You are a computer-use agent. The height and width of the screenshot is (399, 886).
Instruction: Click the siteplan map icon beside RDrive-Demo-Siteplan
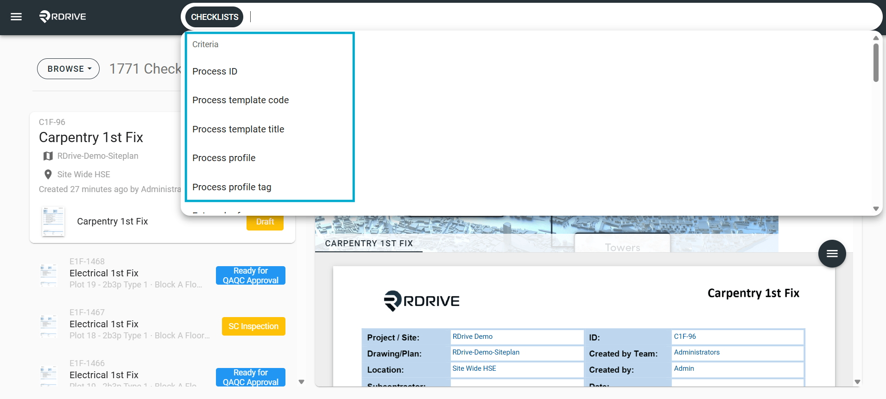click(48, 156)
